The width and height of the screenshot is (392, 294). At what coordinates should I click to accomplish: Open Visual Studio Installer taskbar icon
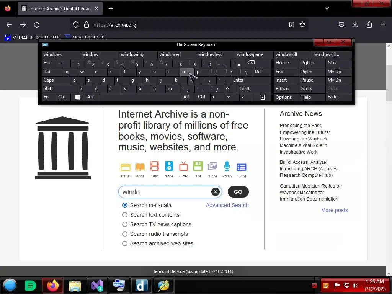click(97, 286)
